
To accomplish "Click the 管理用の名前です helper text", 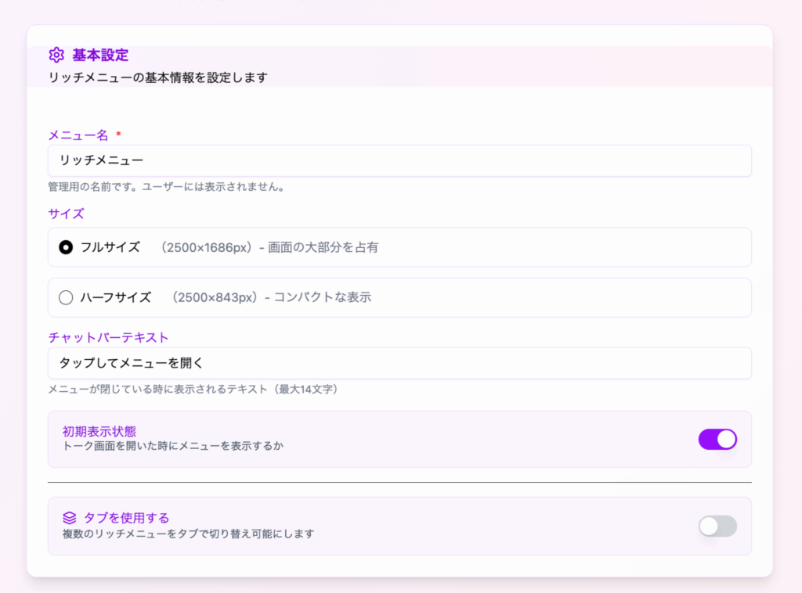I will click(x=165, y=187).
